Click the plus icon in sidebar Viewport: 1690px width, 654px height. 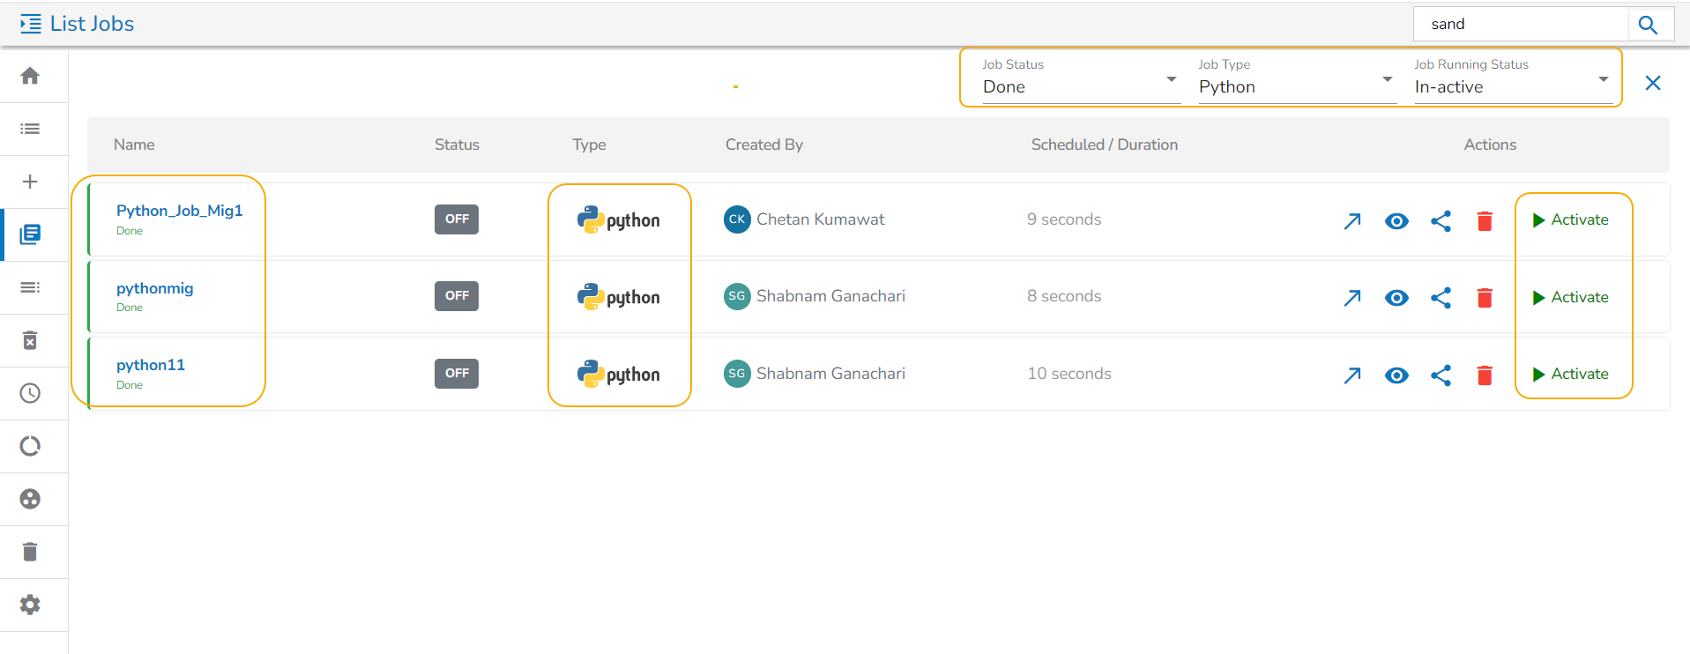point(30,182)
